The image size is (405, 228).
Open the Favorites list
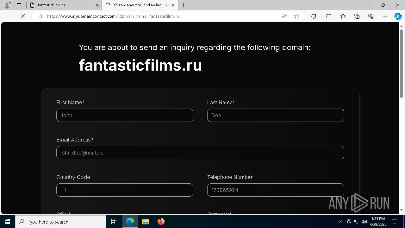[x=343, y=16]
